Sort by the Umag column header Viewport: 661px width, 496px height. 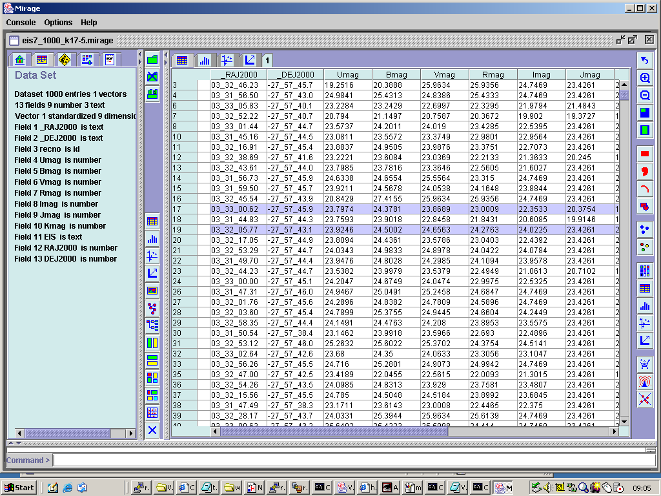(x=347, y=75)
